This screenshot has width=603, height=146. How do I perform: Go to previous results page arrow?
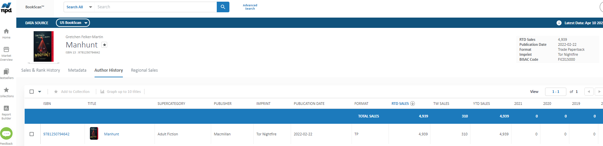click(x=589, y=92)
